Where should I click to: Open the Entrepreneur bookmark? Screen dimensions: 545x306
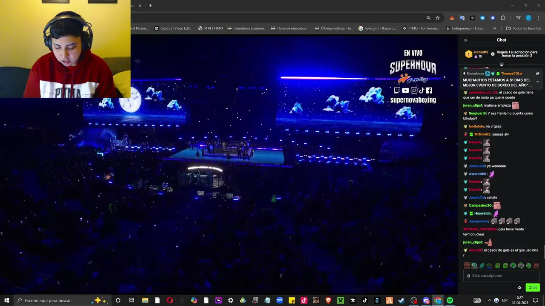coord(466,28)
